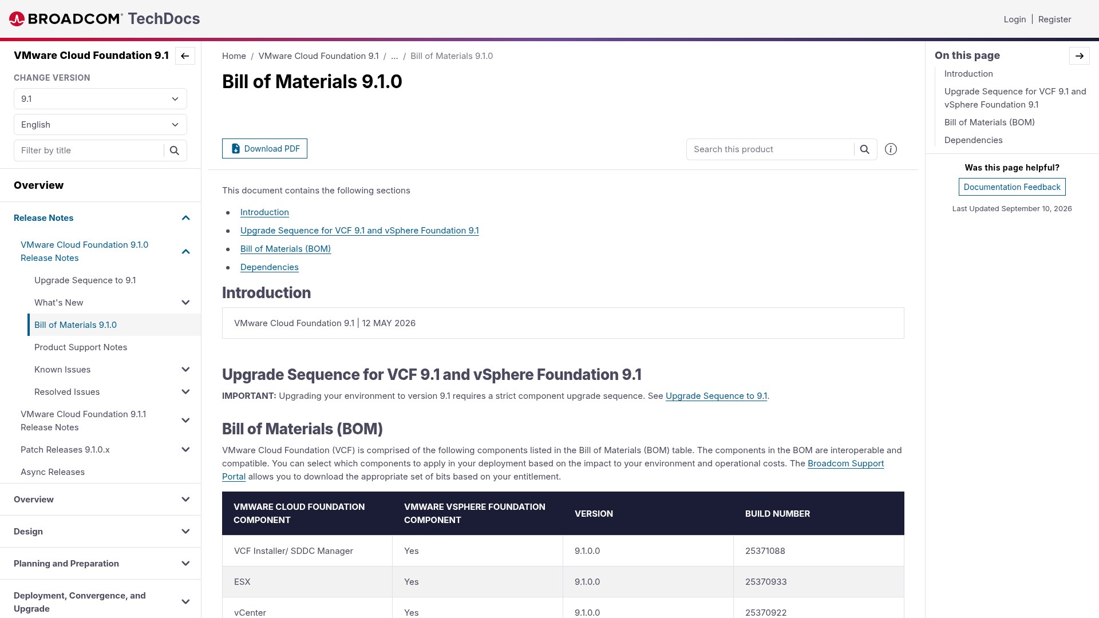Collapse the On this page panel arrow
The width and height of the screenshot is (1099, 618).
pos(1080,56)
